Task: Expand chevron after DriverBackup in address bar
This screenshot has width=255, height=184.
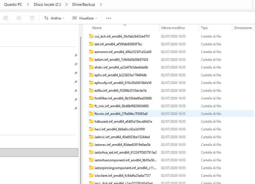Action: [x=101, y=4]
